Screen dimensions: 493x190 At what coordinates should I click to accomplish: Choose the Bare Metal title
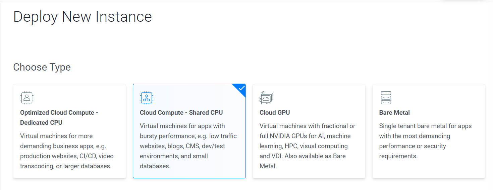point(394,113)
